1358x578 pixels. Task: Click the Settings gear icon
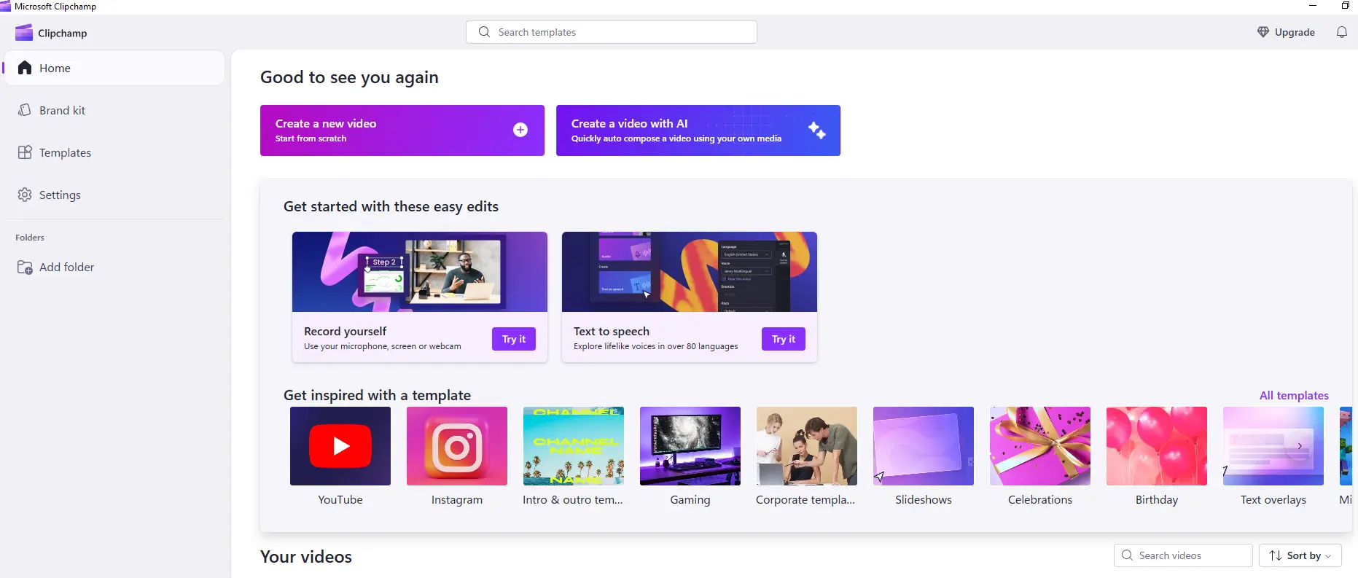25,195
